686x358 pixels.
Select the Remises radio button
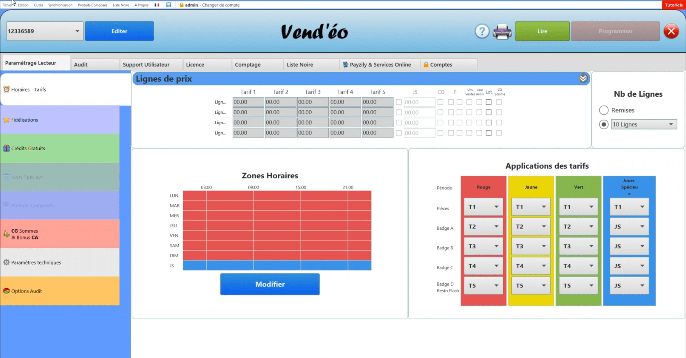tap(604, 110)
